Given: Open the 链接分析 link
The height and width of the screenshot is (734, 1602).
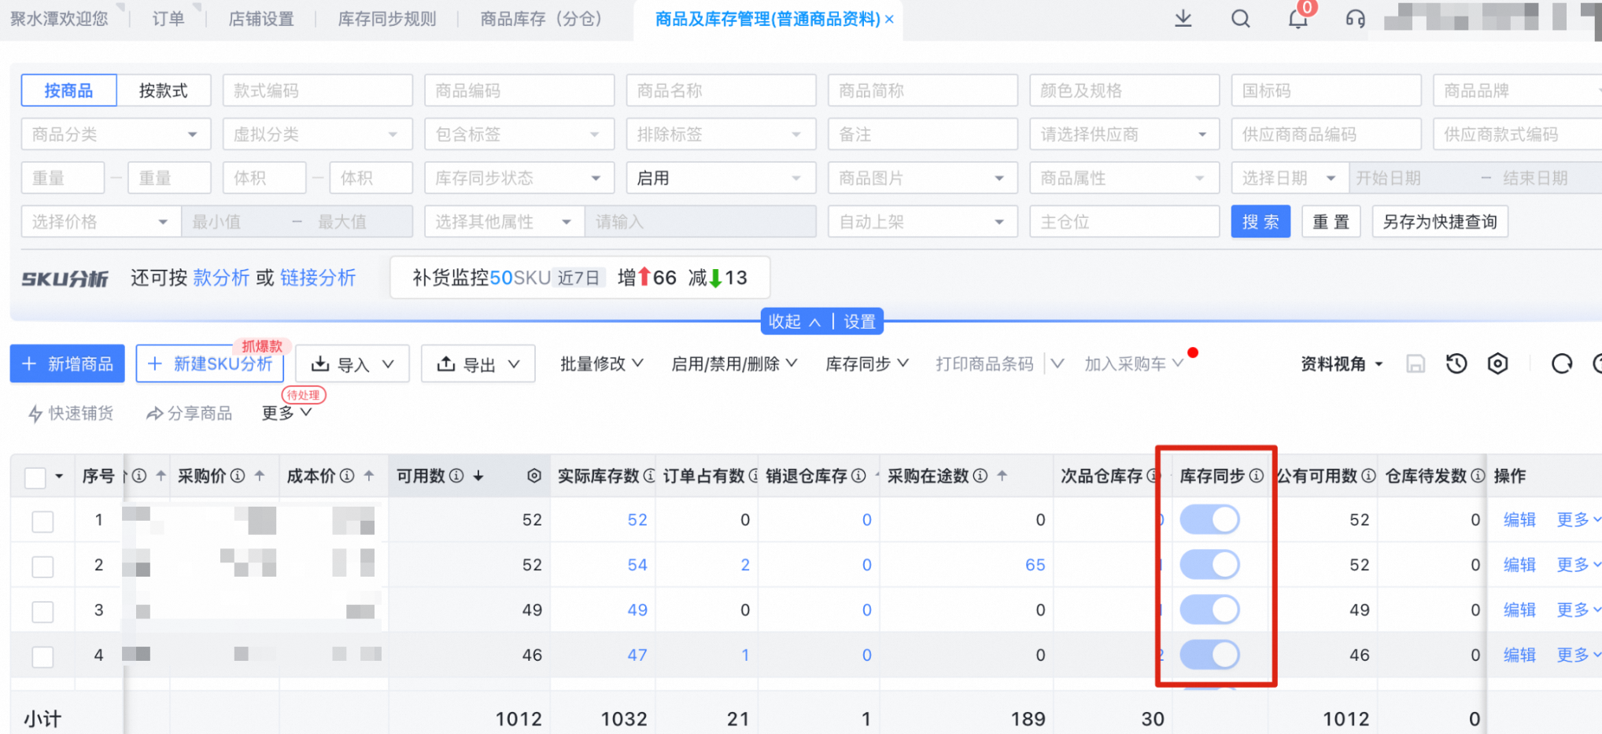Looking at the screenshot, I should tap(318, 278).
